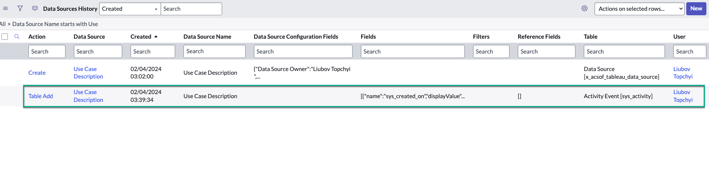Click the Data Source Owner configuration cell
Screen dimensions: 709x177
[x=302, y=73]
